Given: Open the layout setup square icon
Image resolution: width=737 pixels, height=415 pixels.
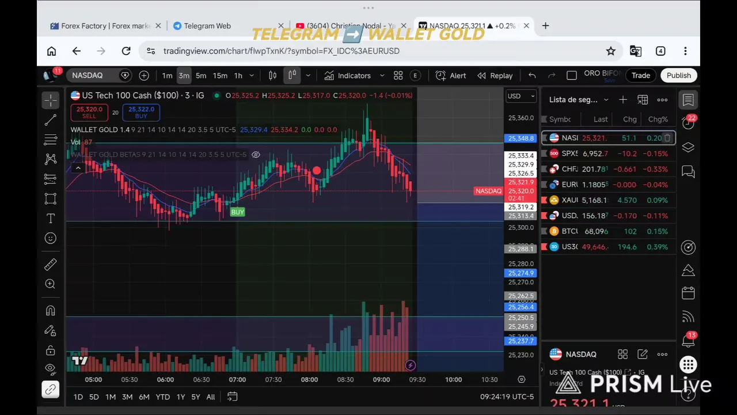Looking at the screenshot, I should click(572, 76).
